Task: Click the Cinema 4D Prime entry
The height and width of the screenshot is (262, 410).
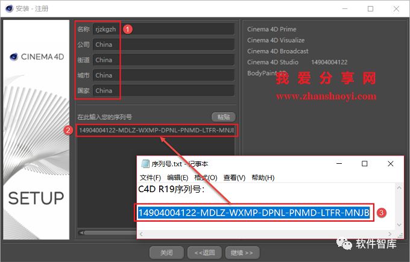Action: pyautogui.click(x=272, y=30)
